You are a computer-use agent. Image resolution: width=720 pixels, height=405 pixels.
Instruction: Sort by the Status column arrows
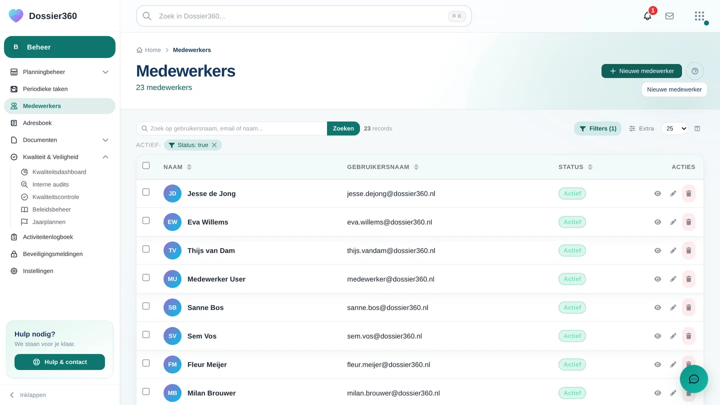(x=590, y=167)
